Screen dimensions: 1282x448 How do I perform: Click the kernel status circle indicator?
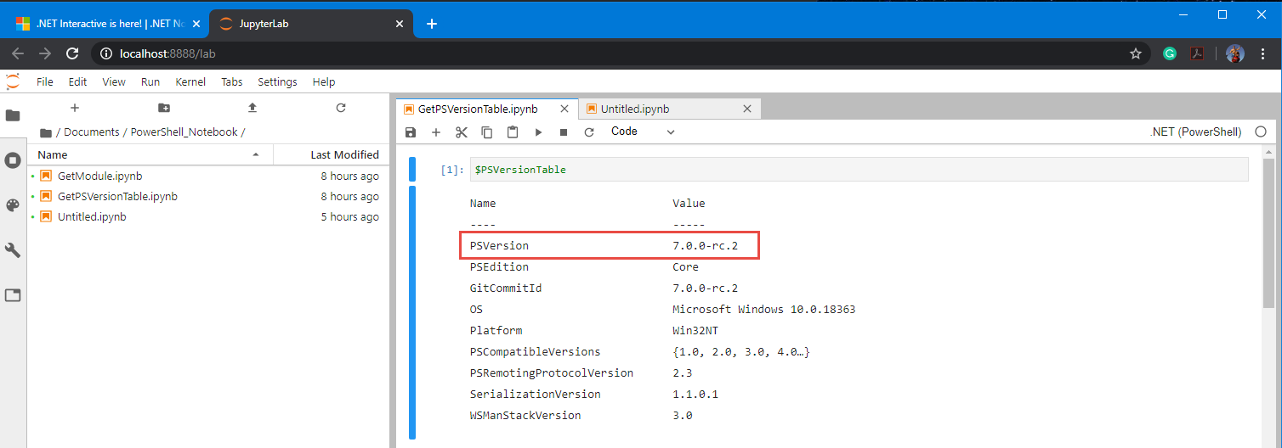click(x=1261, y=132)
